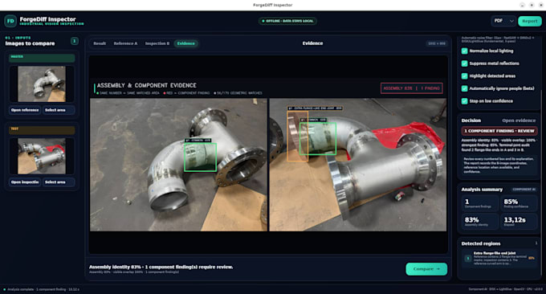
Task: Select the Evidence tab
Action: point(186,43)
